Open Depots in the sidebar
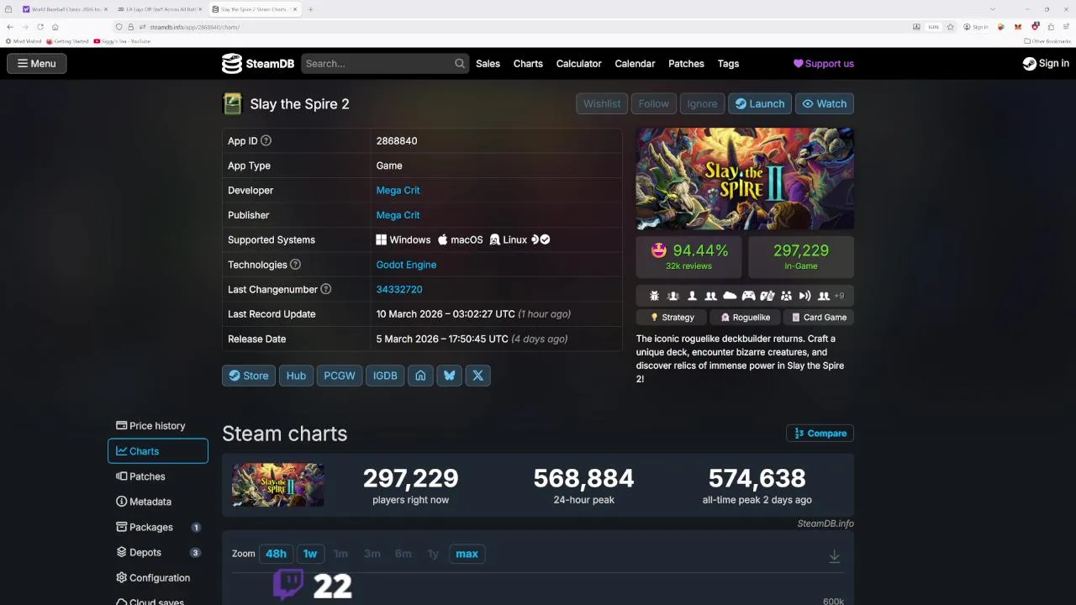This screenshot has width=1076, height=605. pyautogui.click(x=158, y=553)
